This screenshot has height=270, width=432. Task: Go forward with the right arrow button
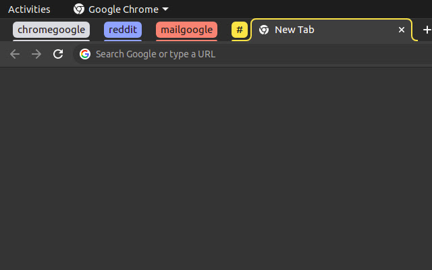[x=36, y=54]
